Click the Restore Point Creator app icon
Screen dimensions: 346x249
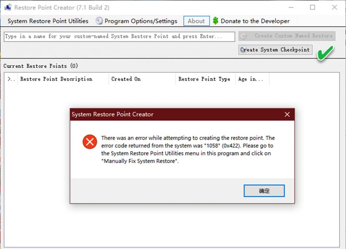pyautogui.click(x=8, y=7)
